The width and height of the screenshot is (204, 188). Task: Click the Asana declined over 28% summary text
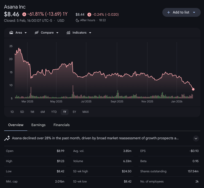click(95, 138)
